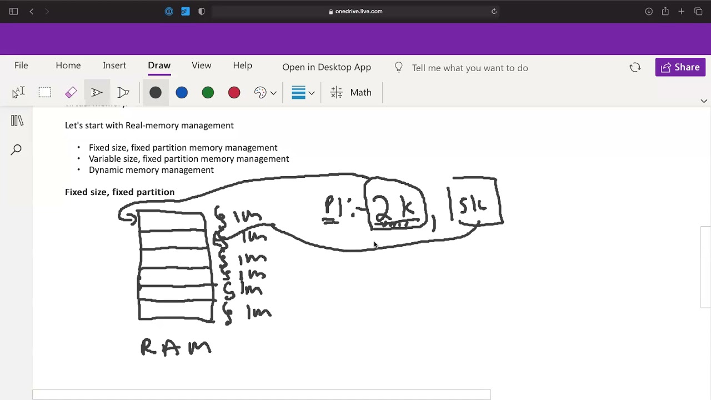Viewport: 711px width, 400px height.
Task: Click the purple Share button
Action: 680,67
